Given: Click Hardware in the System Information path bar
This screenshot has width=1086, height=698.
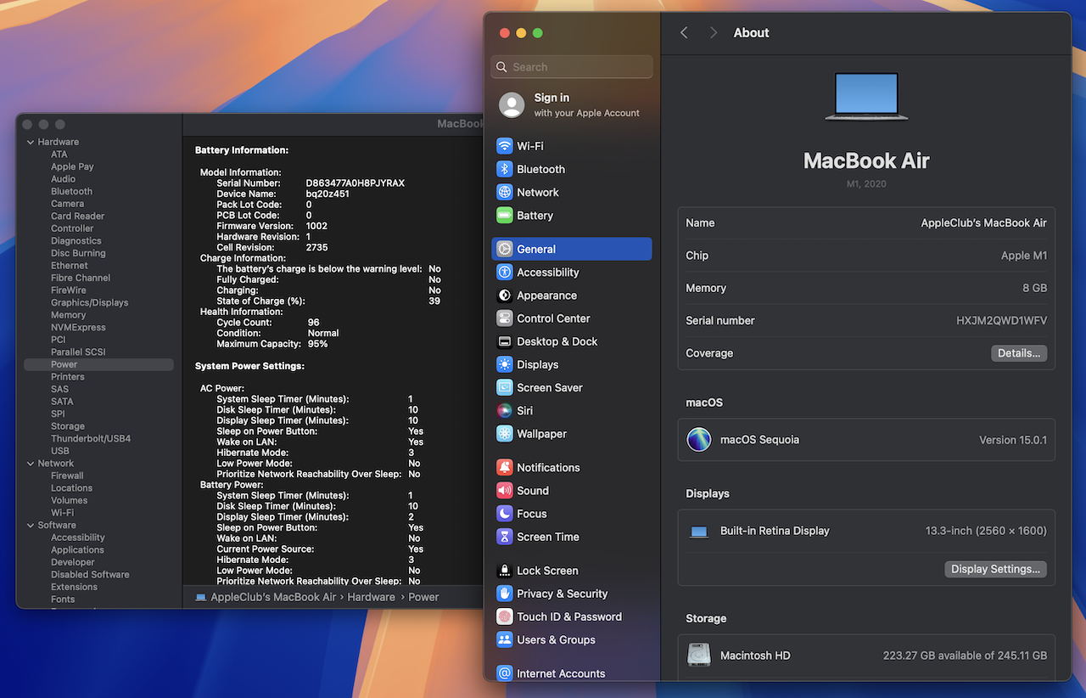Looking at the screenshot, I should [371, 597].
